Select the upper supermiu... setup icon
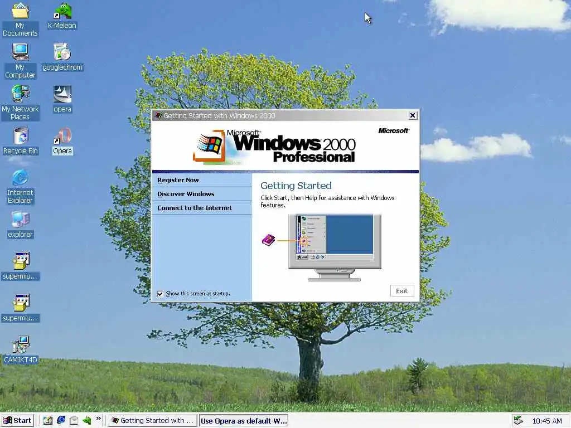Screen dimensions: 571x428 20,266
